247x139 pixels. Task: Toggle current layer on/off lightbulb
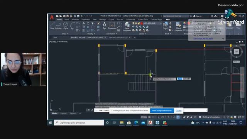(134, 23)
